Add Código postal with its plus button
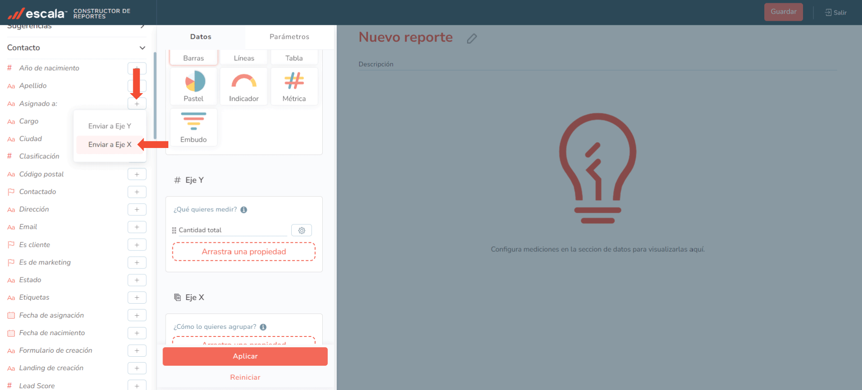This screenshot has width=862, height=390. click(137, 174)
